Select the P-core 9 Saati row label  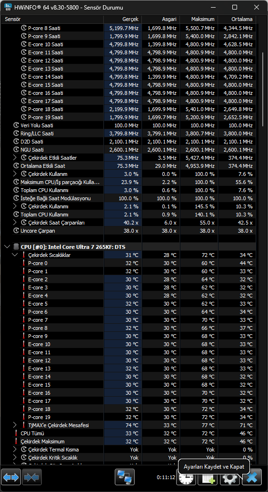coord(44,36)
